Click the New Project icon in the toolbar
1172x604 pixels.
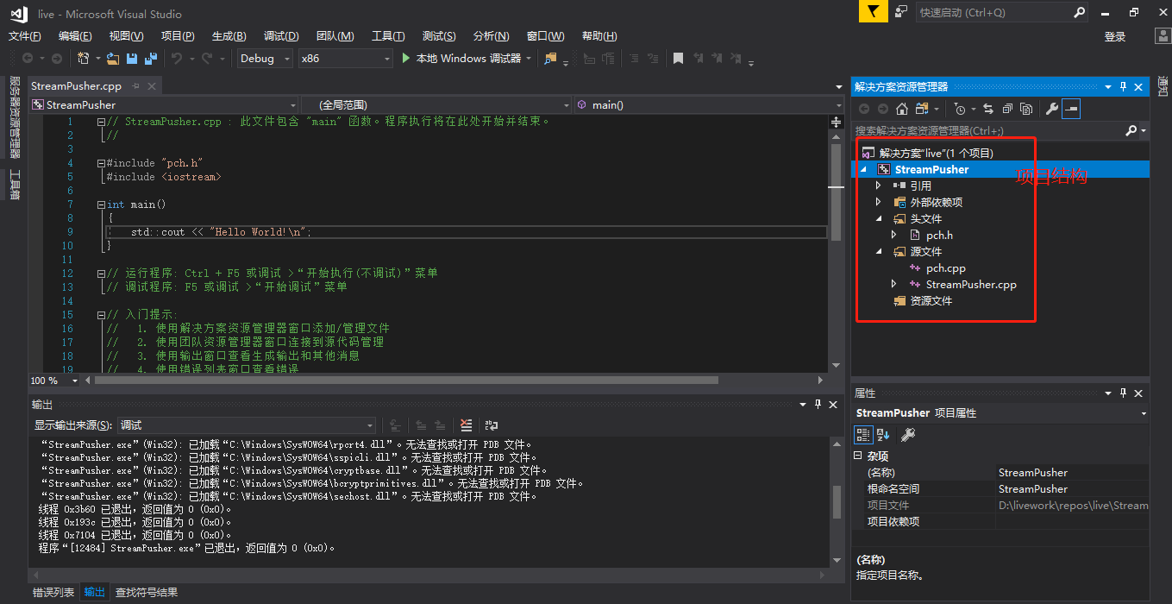tap(84, 59)
